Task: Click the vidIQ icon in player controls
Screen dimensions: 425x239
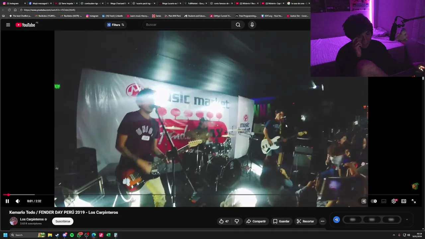Action: pyautogui.click(x=364, y=201)
